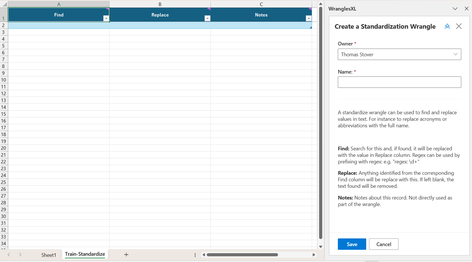Focus the Name text field
Viewport: 472px width, 262px height.
(399, 82)
